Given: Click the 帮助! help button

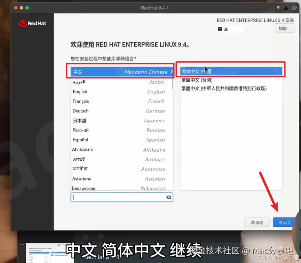Looking at the screenshot, I should pos(283,28).
